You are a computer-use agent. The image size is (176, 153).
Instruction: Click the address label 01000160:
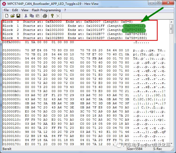tap(12, 140)
